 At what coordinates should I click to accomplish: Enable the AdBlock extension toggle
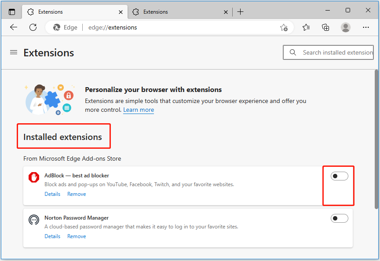pos(339,176)
